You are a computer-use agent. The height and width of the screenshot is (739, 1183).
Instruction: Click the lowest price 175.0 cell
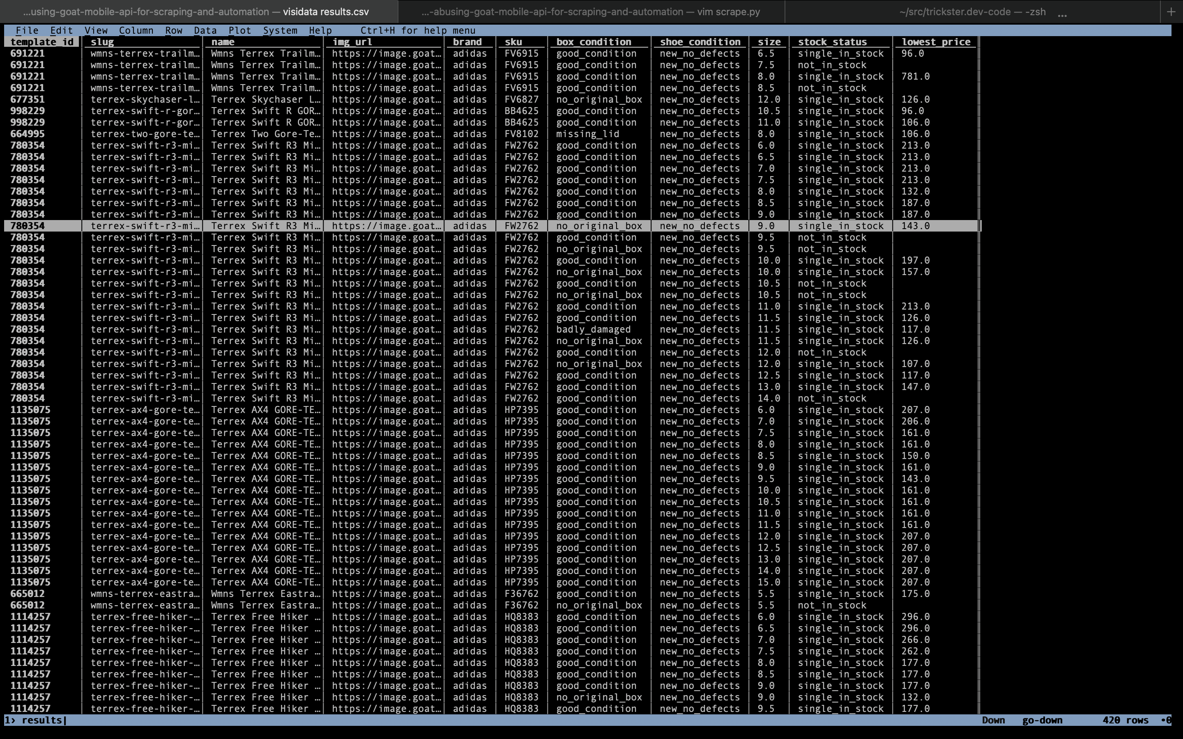coord(916,594)
